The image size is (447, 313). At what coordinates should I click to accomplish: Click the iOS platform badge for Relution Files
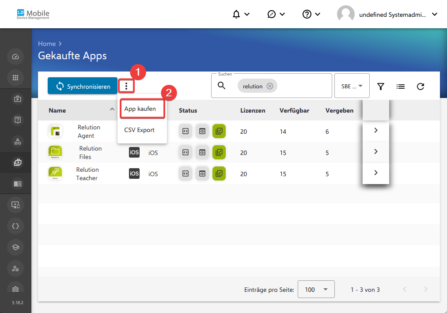point(134,152)
